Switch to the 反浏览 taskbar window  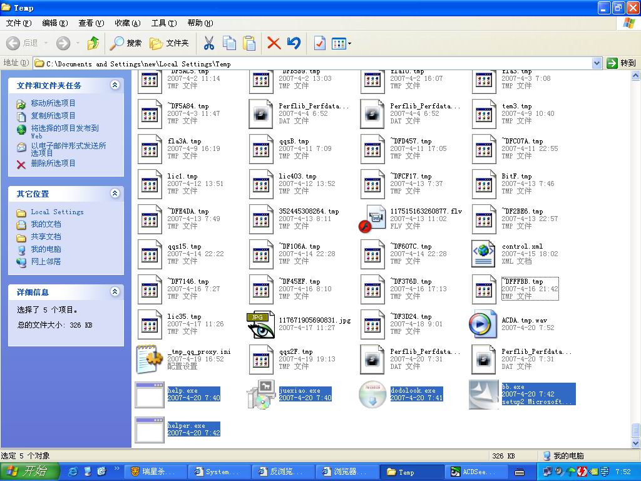point(282,472)
